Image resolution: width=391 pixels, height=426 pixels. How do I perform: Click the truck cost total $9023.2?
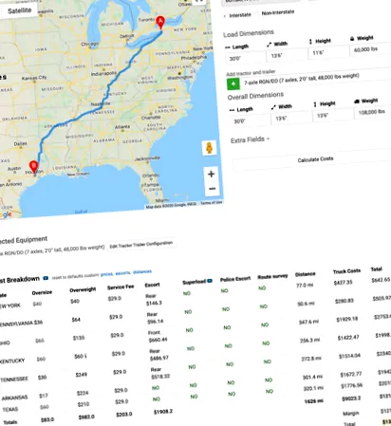(351, 398)
